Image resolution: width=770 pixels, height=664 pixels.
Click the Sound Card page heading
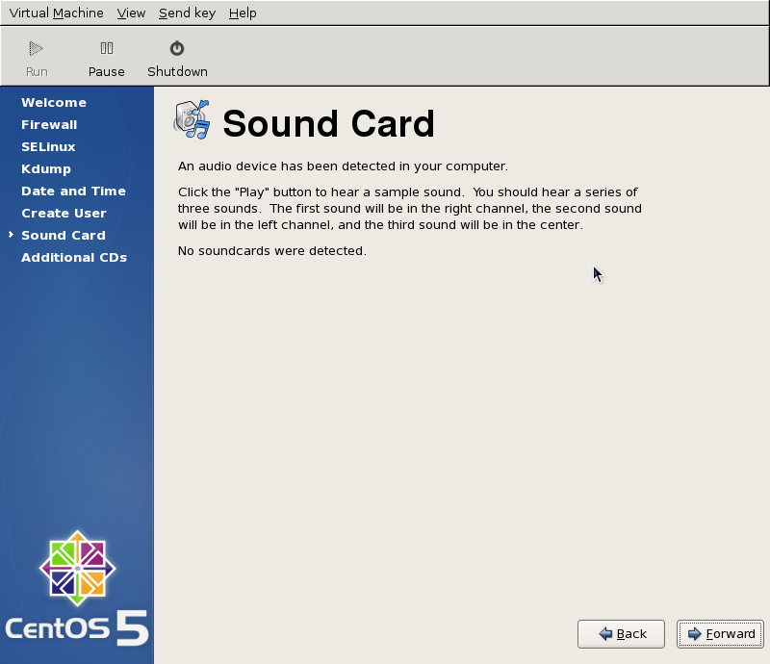click(x=328, y=124)
